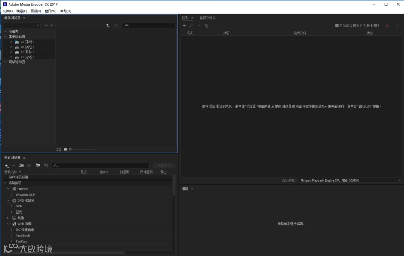The height and width of the screenshot is (256, 404).
Task: Click the 输出文件 queue column header
Action: 300,33
